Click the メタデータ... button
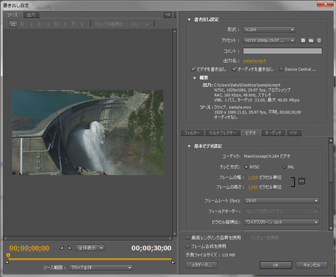Screen dimensions: 336x277 [x=200, y=265]
